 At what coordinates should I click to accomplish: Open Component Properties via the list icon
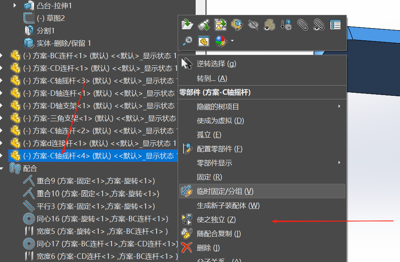click(x=335, y=24)
